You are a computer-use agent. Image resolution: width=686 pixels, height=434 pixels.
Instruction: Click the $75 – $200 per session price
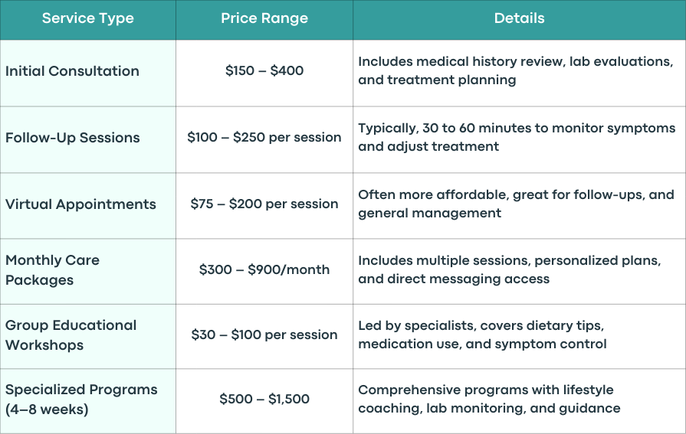264,204
